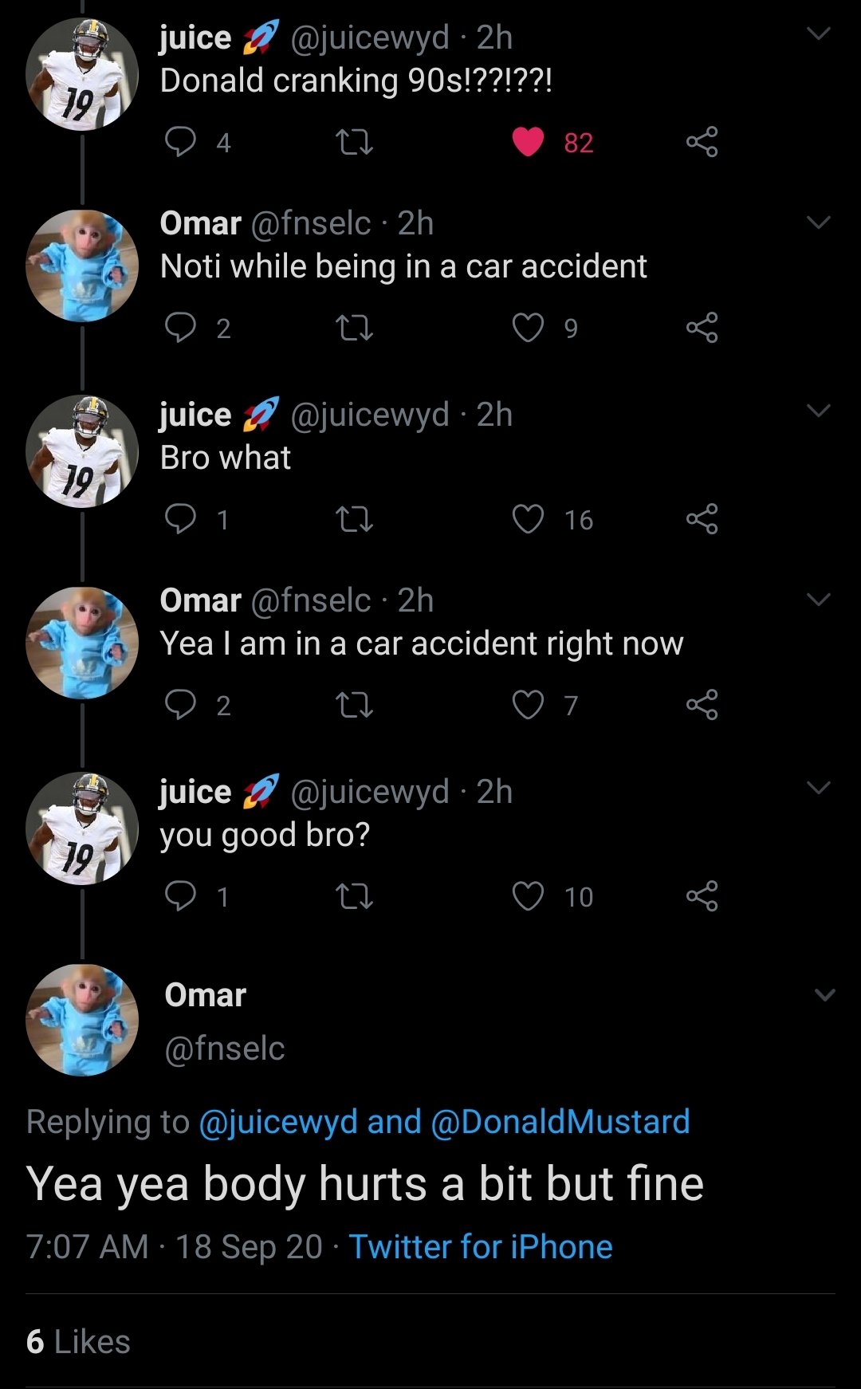The height and width of the screenshot is (1389, 861).
Task: Open options chevron on "Yea yea body hurts" tweet
Action: [825, 995]
